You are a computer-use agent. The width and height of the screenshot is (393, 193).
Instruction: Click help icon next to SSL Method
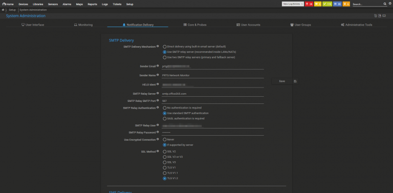click(x=158, y=151)
